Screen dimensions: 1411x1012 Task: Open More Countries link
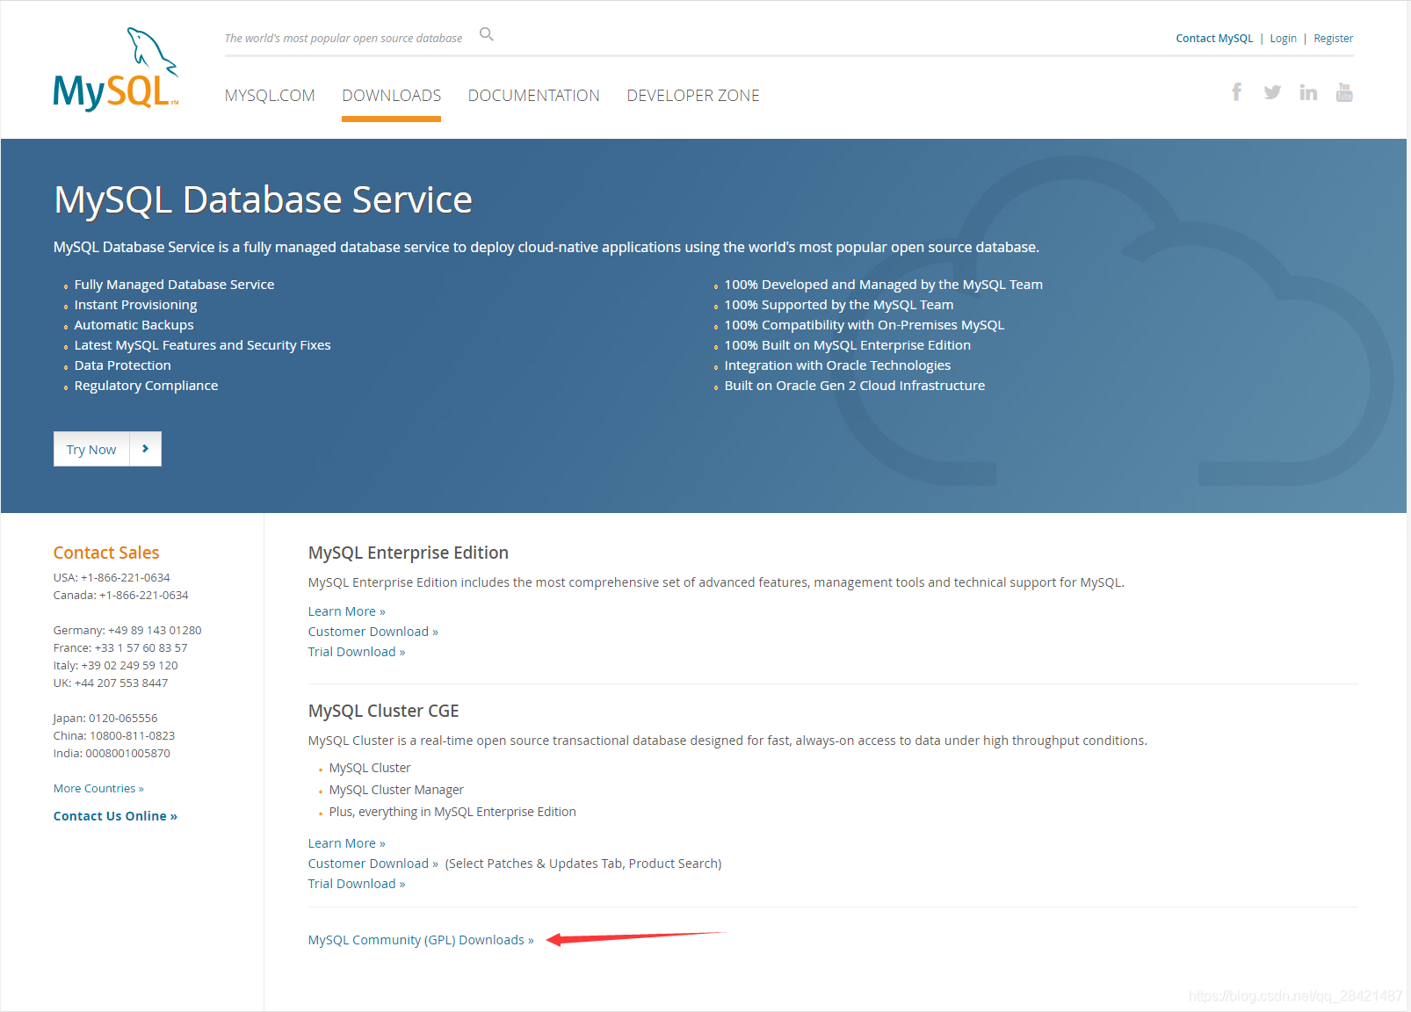(x=98, y=789)
